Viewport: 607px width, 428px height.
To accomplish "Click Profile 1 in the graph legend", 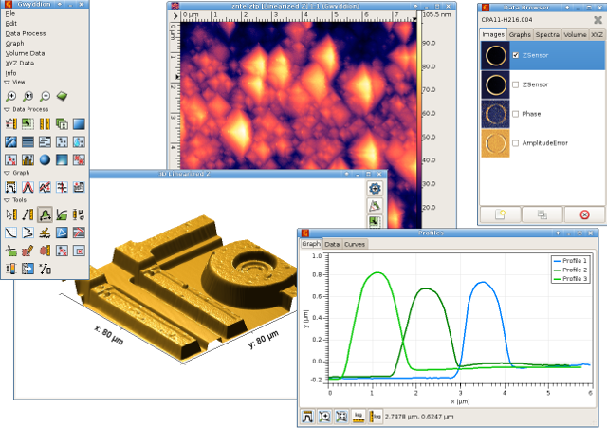I will click(570, 261).
